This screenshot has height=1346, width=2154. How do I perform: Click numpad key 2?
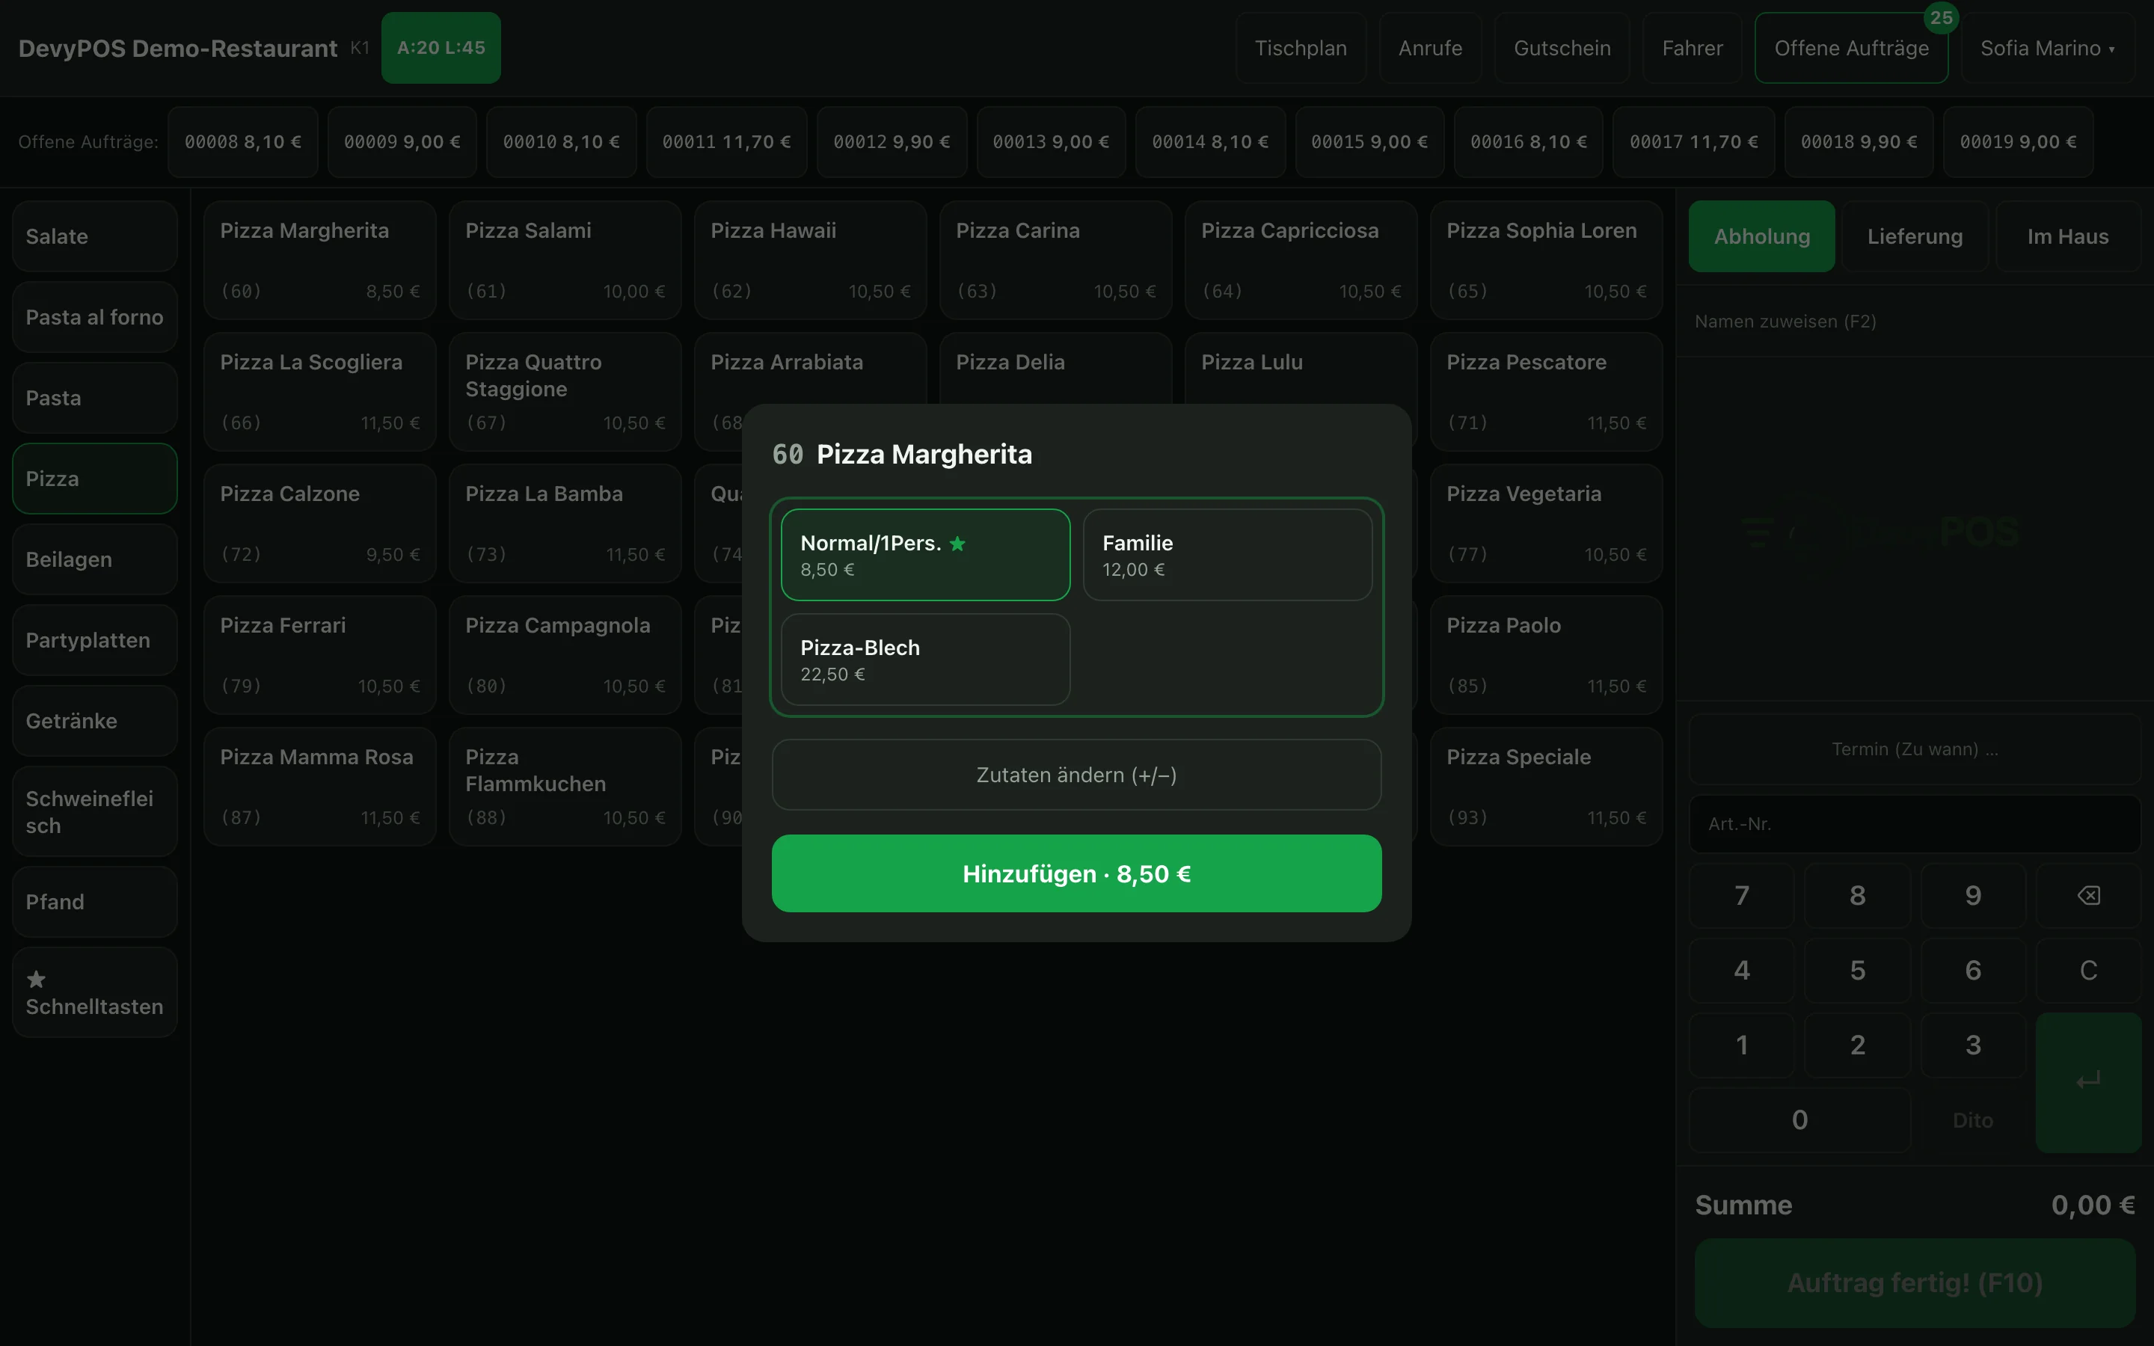tap(1857, 1045)
